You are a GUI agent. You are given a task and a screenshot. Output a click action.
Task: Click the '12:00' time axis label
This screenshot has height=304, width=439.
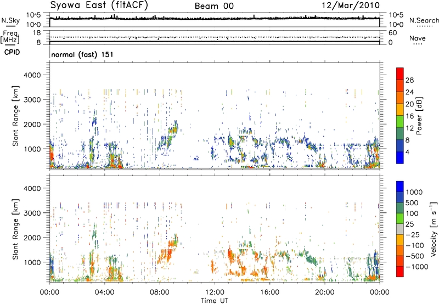215,292
